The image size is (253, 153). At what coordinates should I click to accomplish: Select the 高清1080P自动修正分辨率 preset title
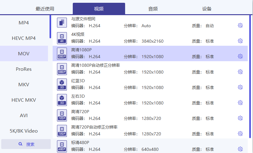point(95,65)
